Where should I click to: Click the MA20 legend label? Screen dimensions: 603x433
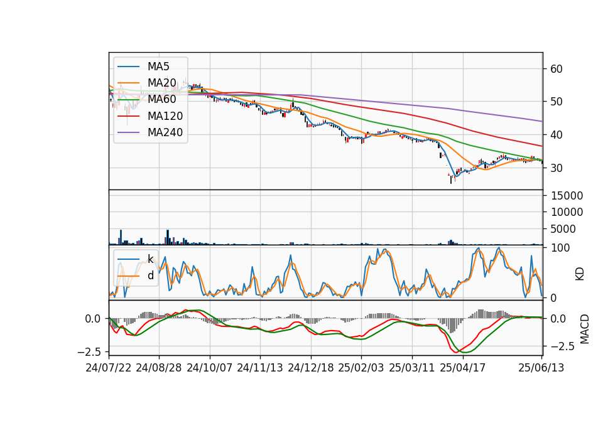tap(161, 83)
